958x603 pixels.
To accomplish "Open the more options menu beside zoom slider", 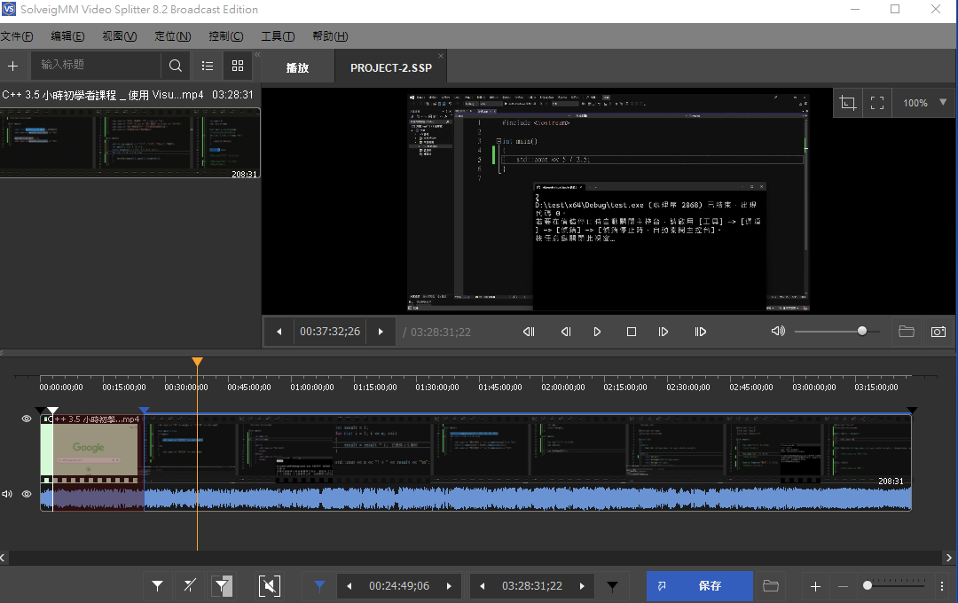I will click(942, 586).
